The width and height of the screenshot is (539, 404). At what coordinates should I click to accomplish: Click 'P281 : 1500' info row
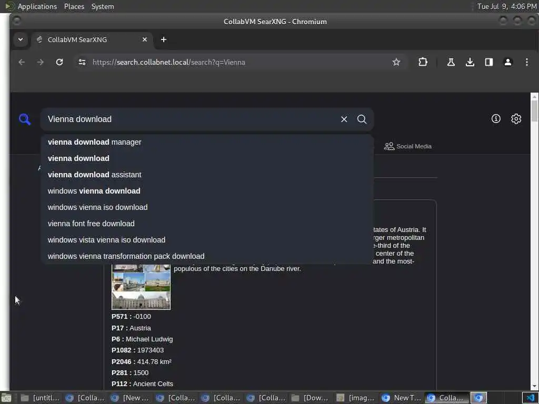point(130,373)
